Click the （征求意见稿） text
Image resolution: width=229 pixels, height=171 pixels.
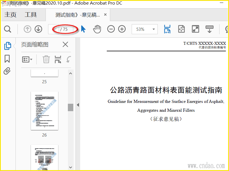[x=166, y=119]
